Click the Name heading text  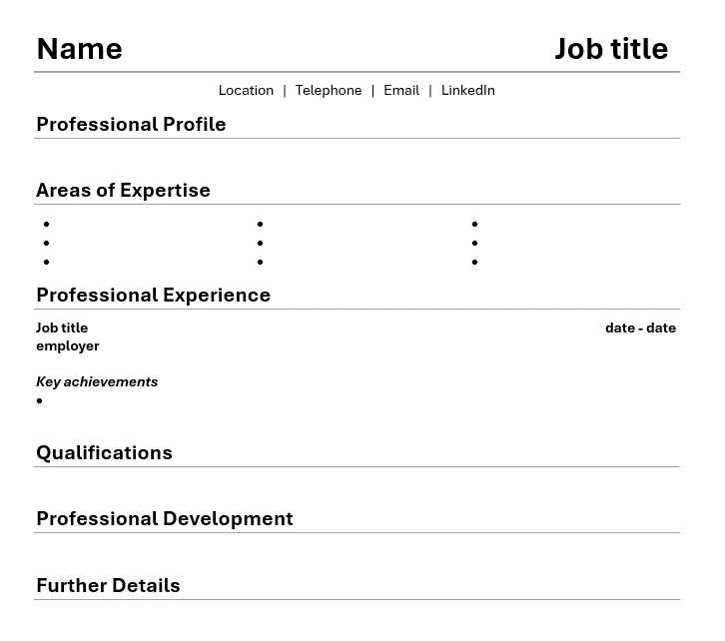80,49
